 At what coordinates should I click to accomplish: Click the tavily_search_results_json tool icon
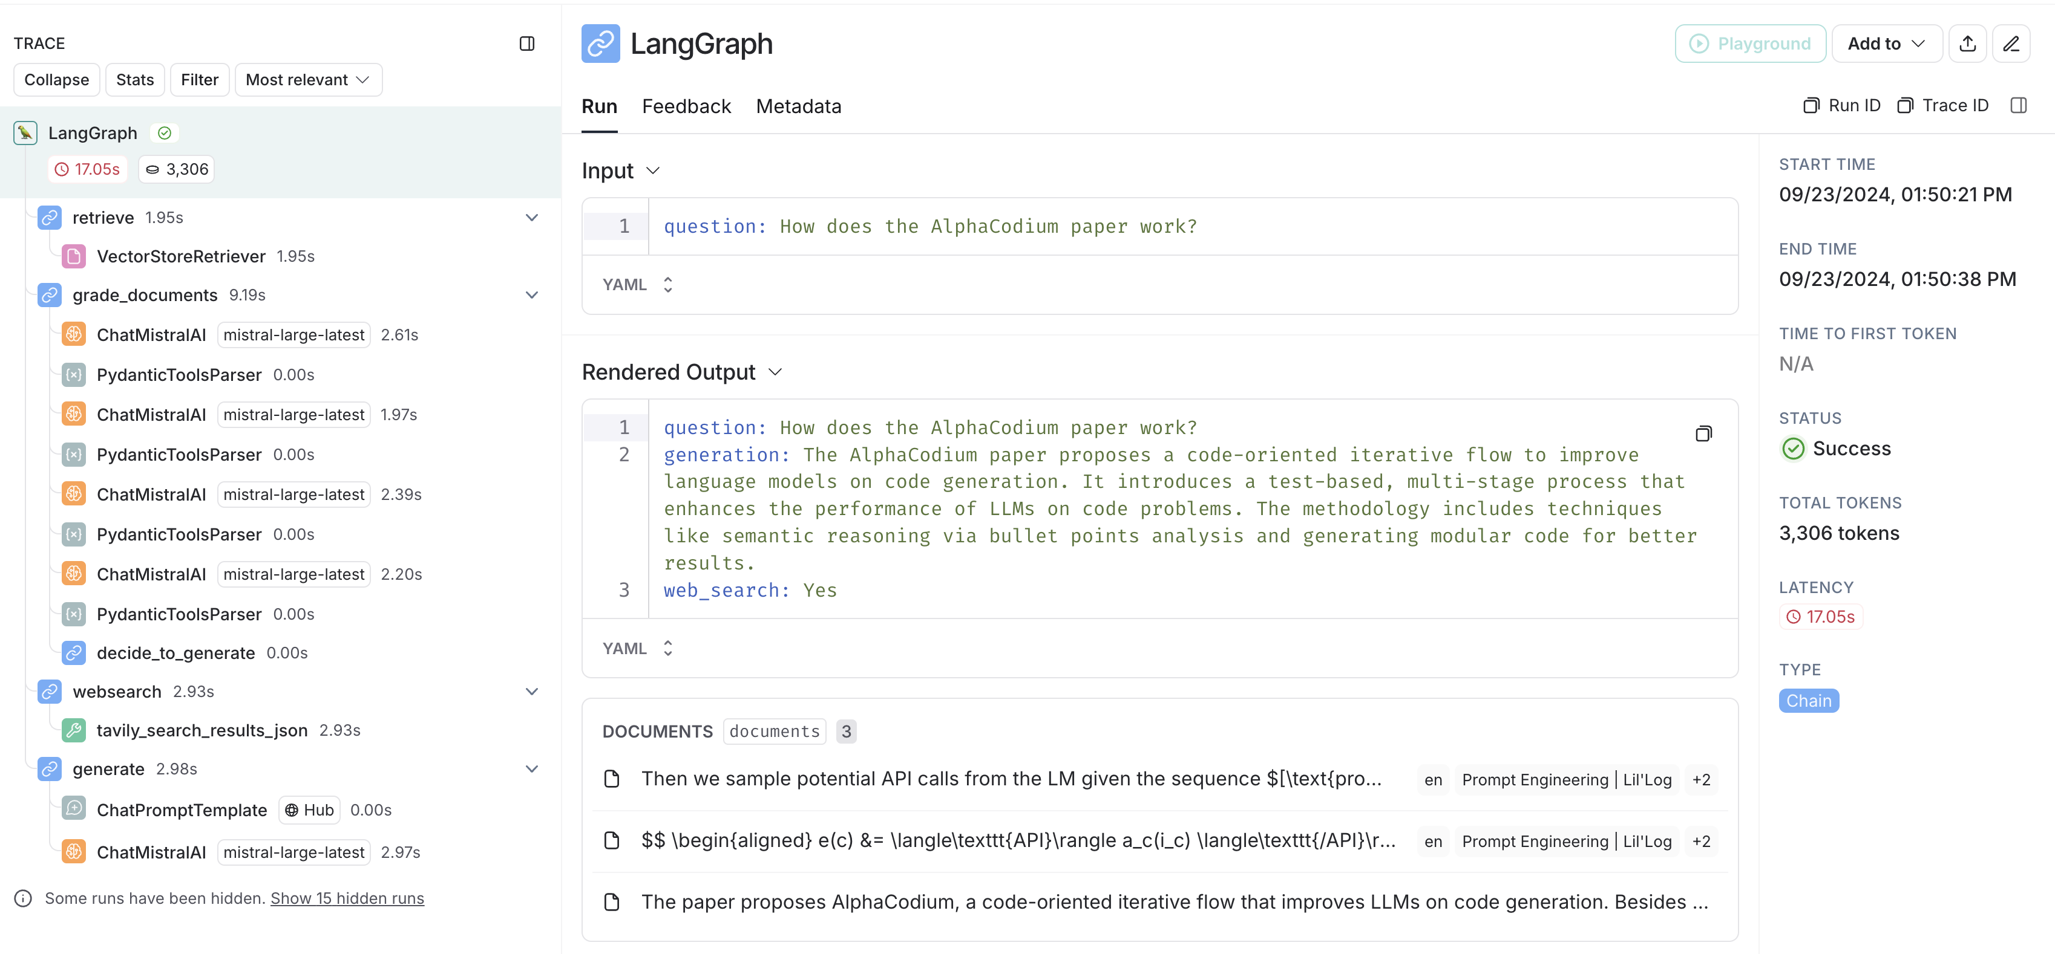(73, 730)
